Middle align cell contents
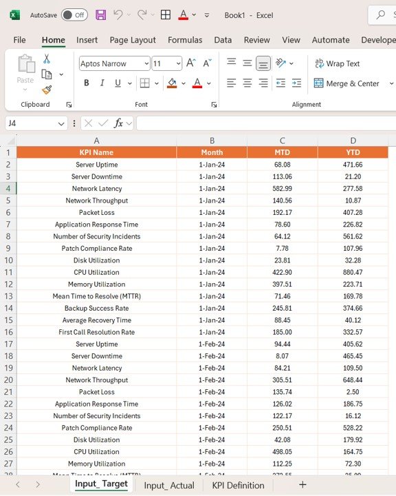Screen dimensions: 396x496 coord(247,63)
